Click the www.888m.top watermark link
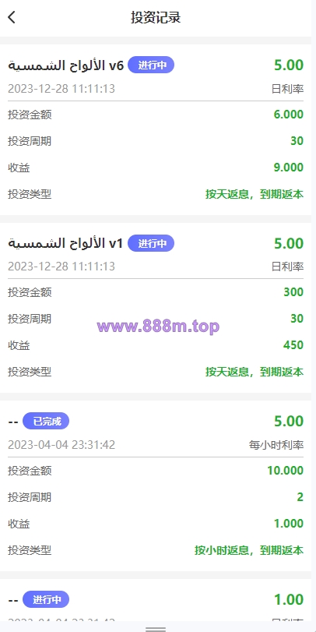The height and width of the screenshot is (632, 316). [x=158, y=326]
